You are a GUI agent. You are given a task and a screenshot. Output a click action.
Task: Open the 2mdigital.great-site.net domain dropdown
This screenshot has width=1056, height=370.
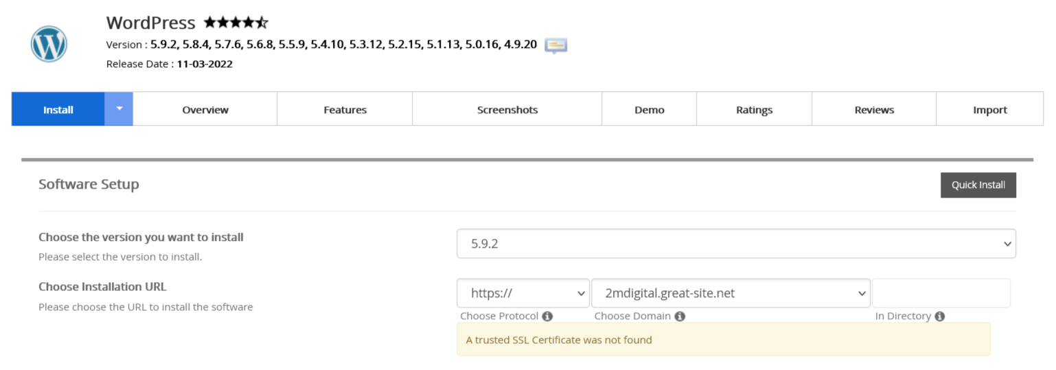tap(731, 293)
